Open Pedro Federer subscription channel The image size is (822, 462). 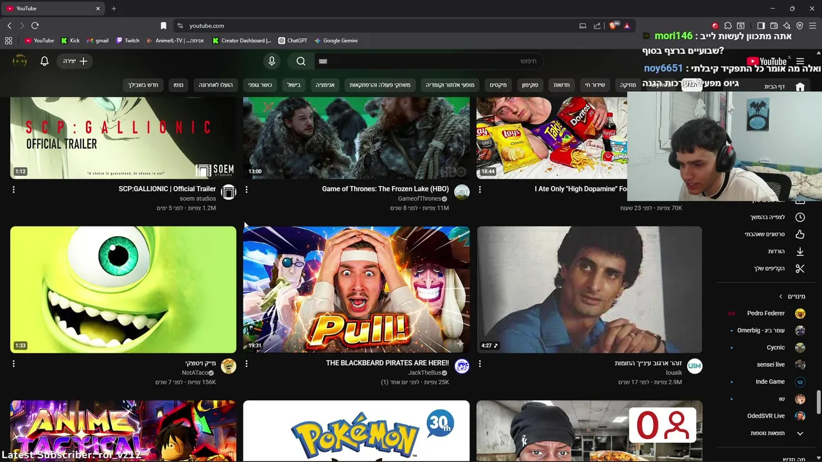point(766,313)
